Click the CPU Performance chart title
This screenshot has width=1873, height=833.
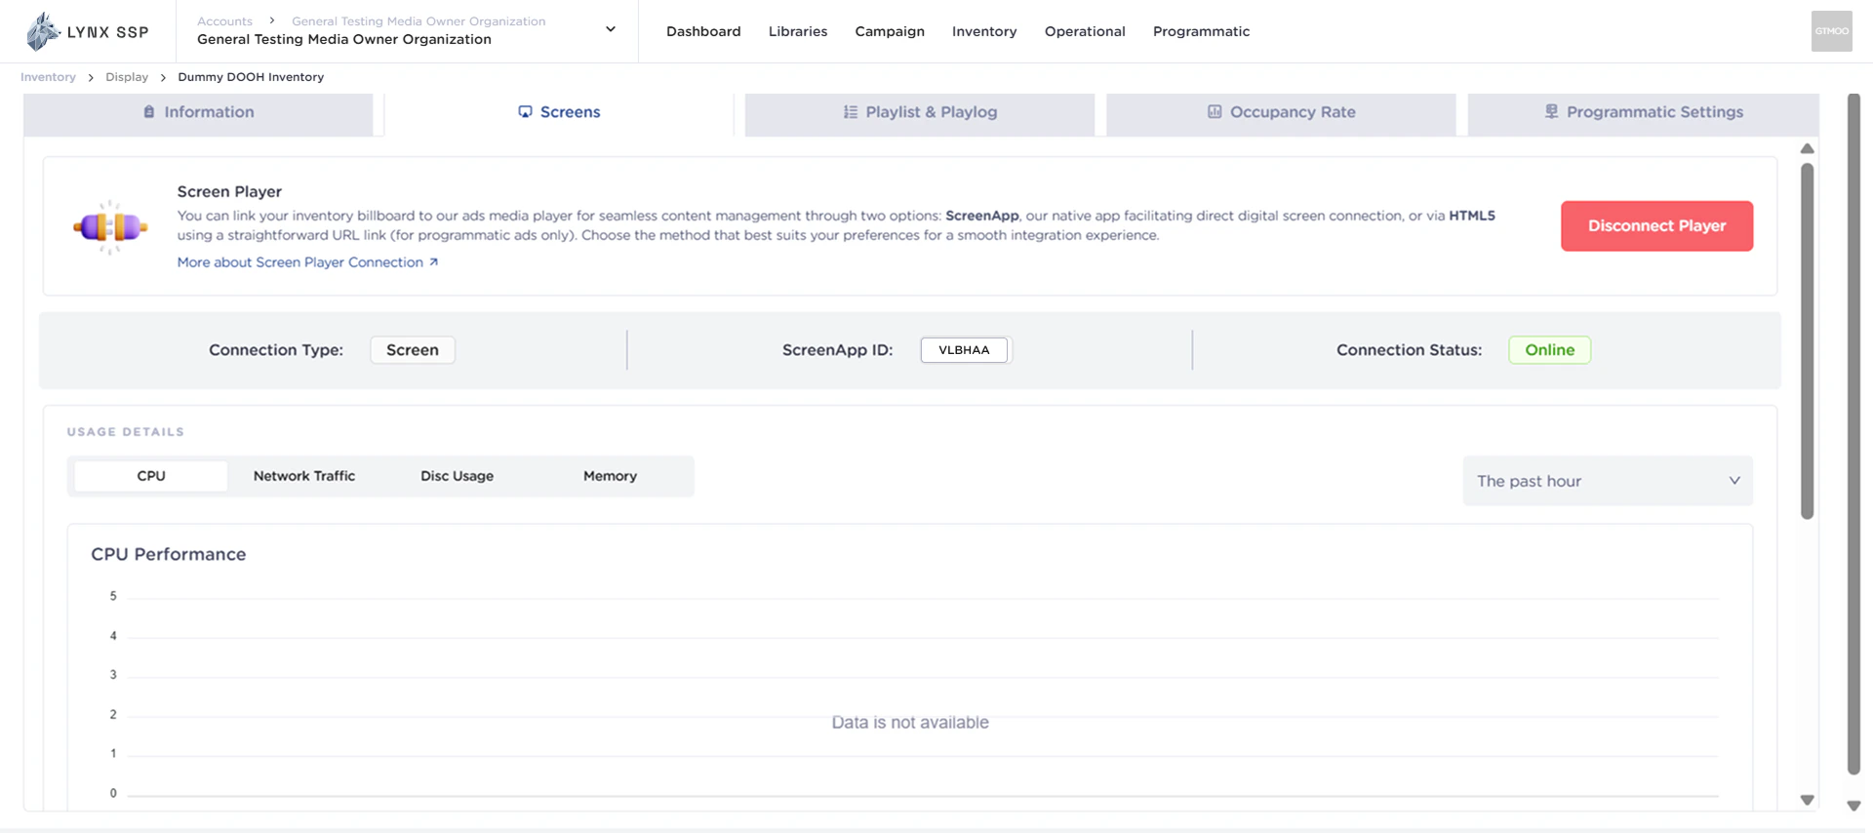click(x=169, y=554)
